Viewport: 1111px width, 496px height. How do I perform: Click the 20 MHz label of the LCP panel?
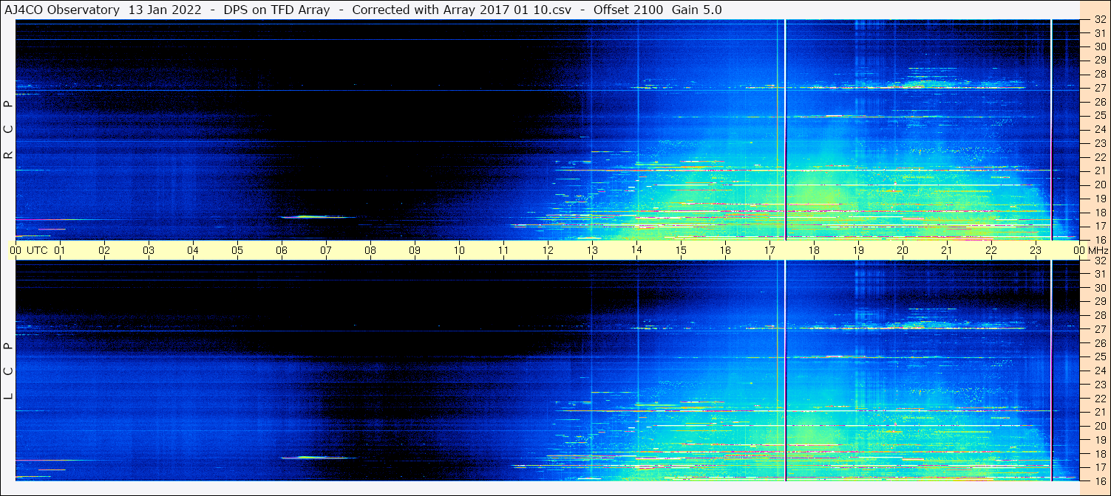(1099, 426)
